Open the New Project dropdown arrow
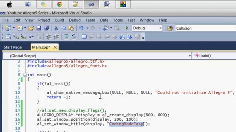The image size is (236, 132). click(14, 28)
